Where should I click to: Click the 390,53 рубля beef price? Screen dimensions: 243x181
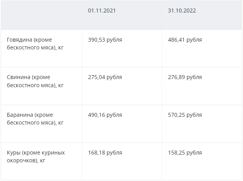click(x=105, y=40)
